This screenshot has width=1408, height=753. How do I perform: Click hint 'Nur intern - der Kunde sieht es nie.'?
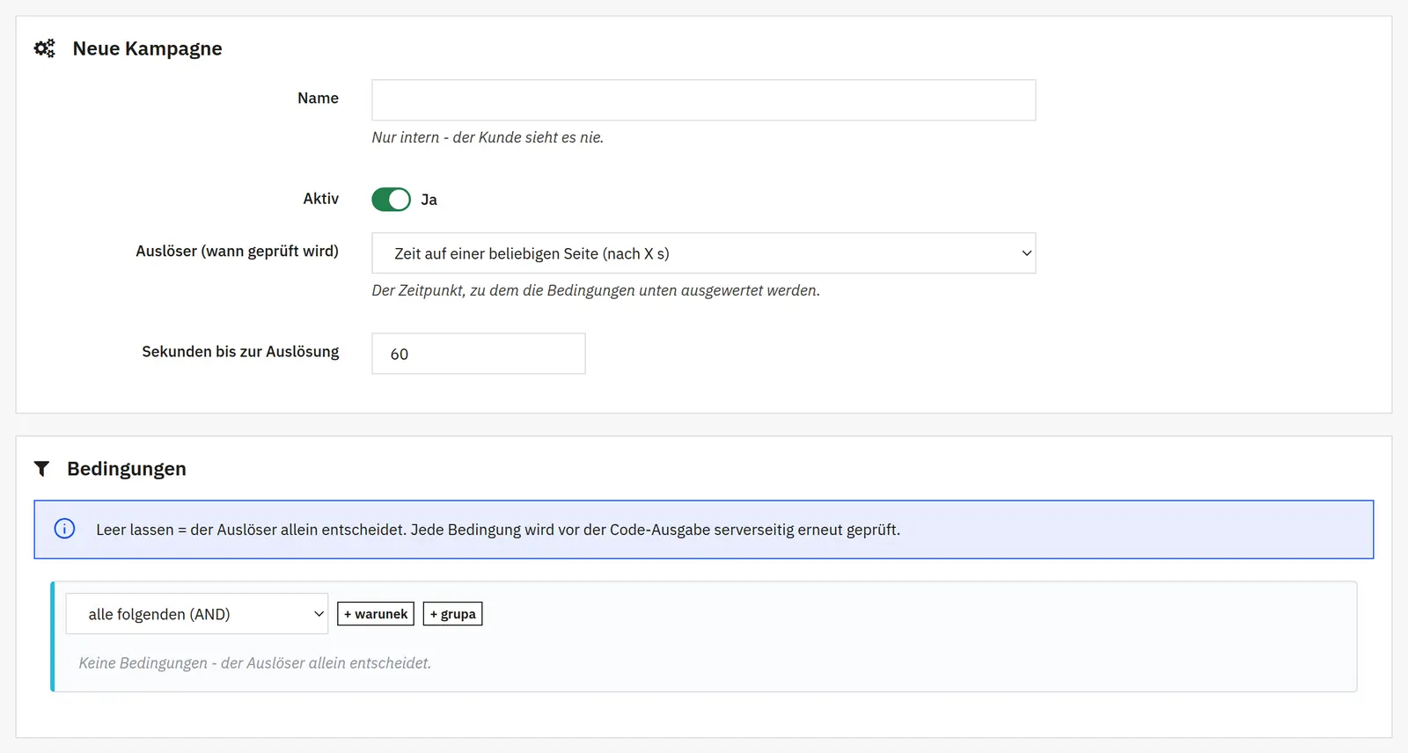[488, 137]
